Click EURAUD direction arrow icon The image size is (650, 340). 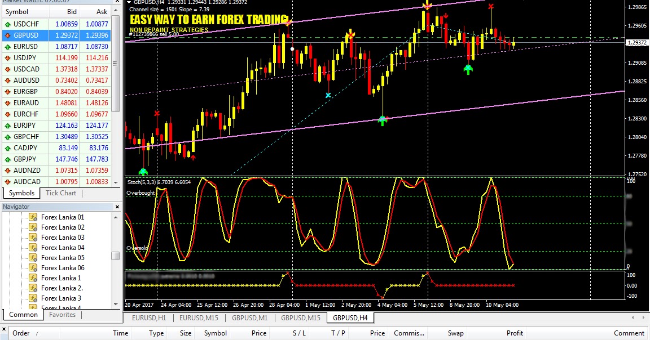(x=7, y=103)
